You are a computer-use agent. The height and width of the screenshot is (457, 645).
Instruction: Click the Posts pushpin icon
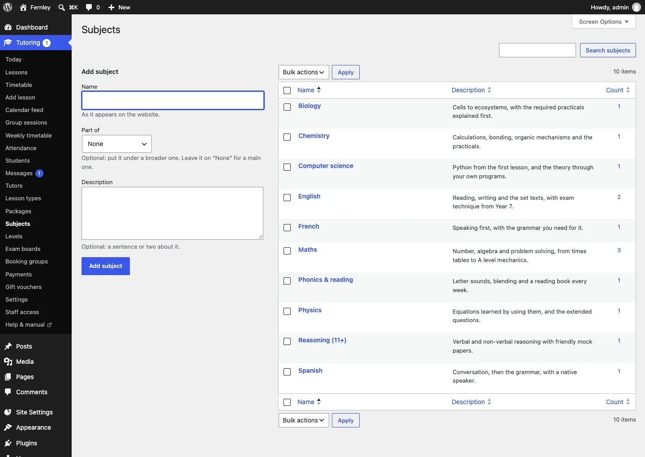(8, 346)
